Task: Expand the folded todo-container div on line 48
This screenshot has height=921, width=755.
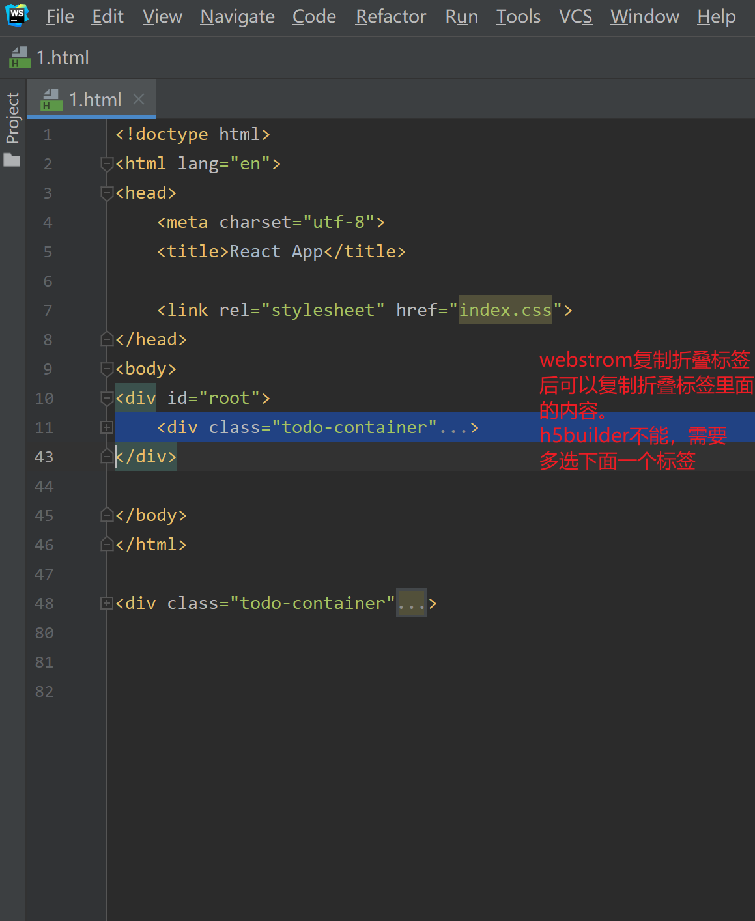Action: pos(107,603)
